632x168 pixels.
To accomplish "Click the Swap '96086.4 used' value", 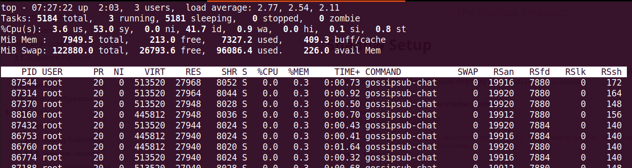I will 248,50.
